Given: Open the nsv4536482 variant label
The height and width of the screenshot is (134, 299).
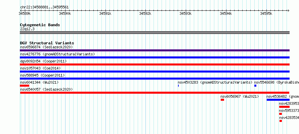Looking at the screenshot, I should tap(283, 96).
